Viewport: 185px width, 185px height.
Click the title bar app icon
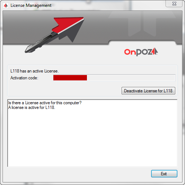[x=6, y=5]
